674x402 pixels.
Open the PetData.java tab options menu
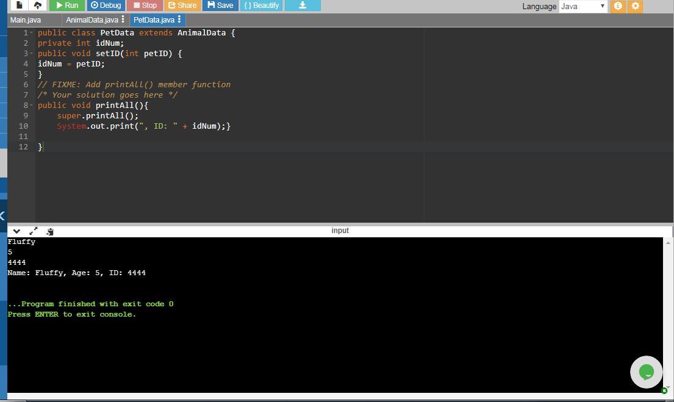[x=179, y=20]
